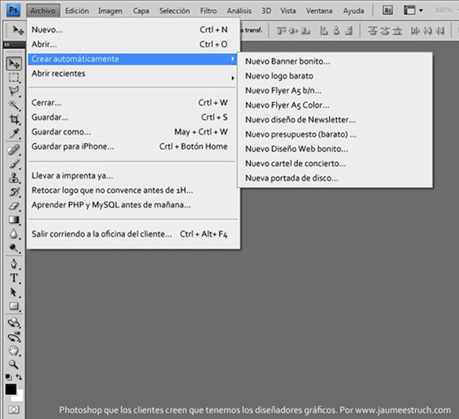
Task: Select the Eyedropper tool
Action: click(14, 134)
